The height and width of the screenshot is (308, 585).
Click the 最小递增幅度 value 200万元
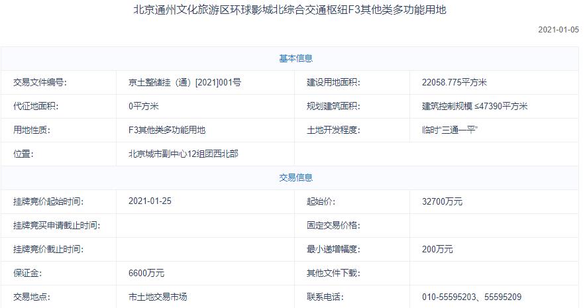(437, 249)
